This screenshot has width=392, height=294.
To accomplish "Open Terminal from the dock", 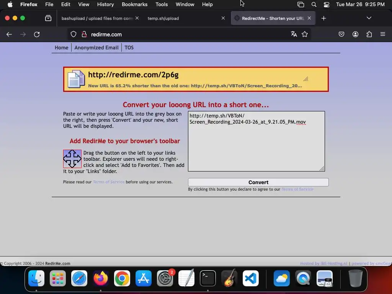I will coord(208,278).
